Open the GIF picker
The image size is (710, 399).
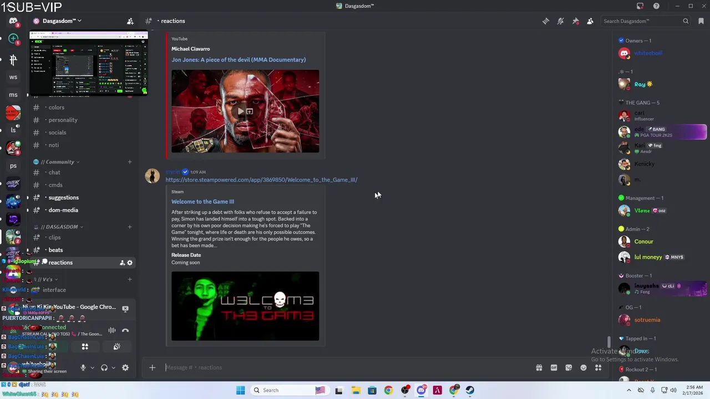click(x=554, y=367)
